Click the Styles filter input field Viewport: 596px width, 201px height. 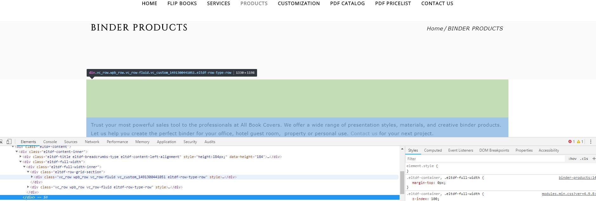point(486,159)
